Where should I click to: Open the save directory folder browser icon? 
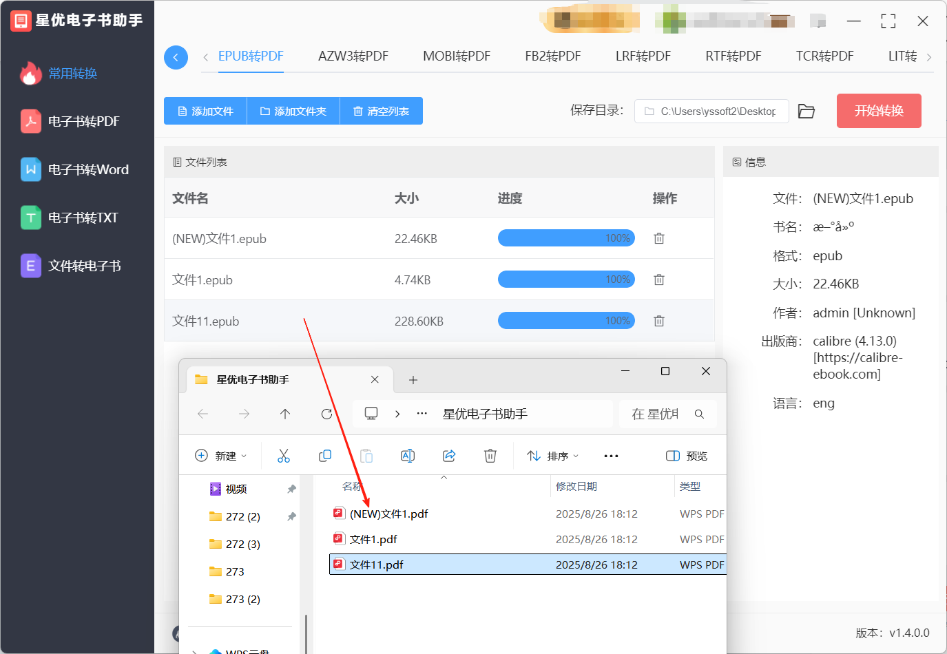click(x=806, y=112)
